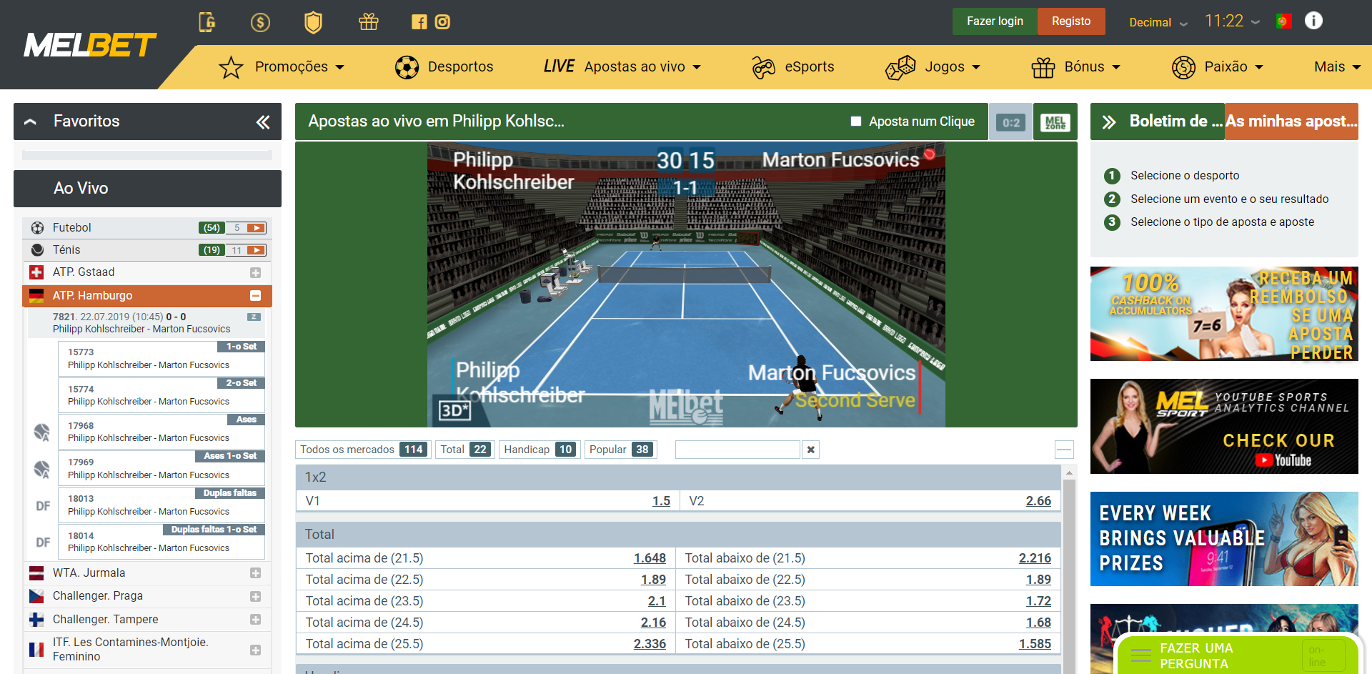Open the Mais menu
This screenshot has width=1372, height=674.
[1338, 66]
